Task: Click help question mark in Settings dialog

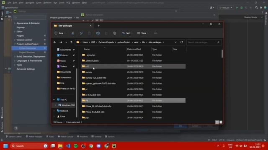Action: (x=16, y=128)
